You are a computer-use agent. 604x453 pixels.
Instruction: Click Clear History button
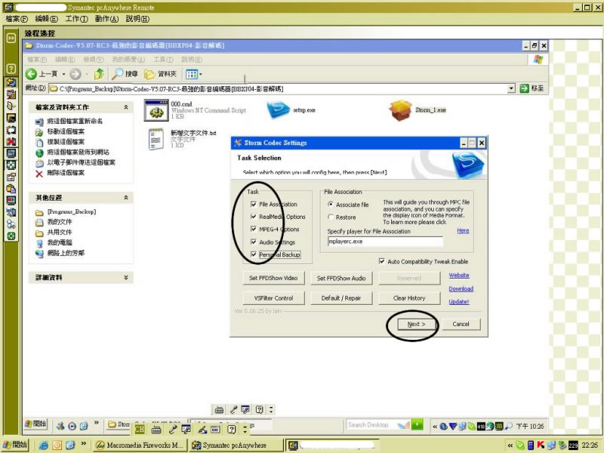click(409, 298)
